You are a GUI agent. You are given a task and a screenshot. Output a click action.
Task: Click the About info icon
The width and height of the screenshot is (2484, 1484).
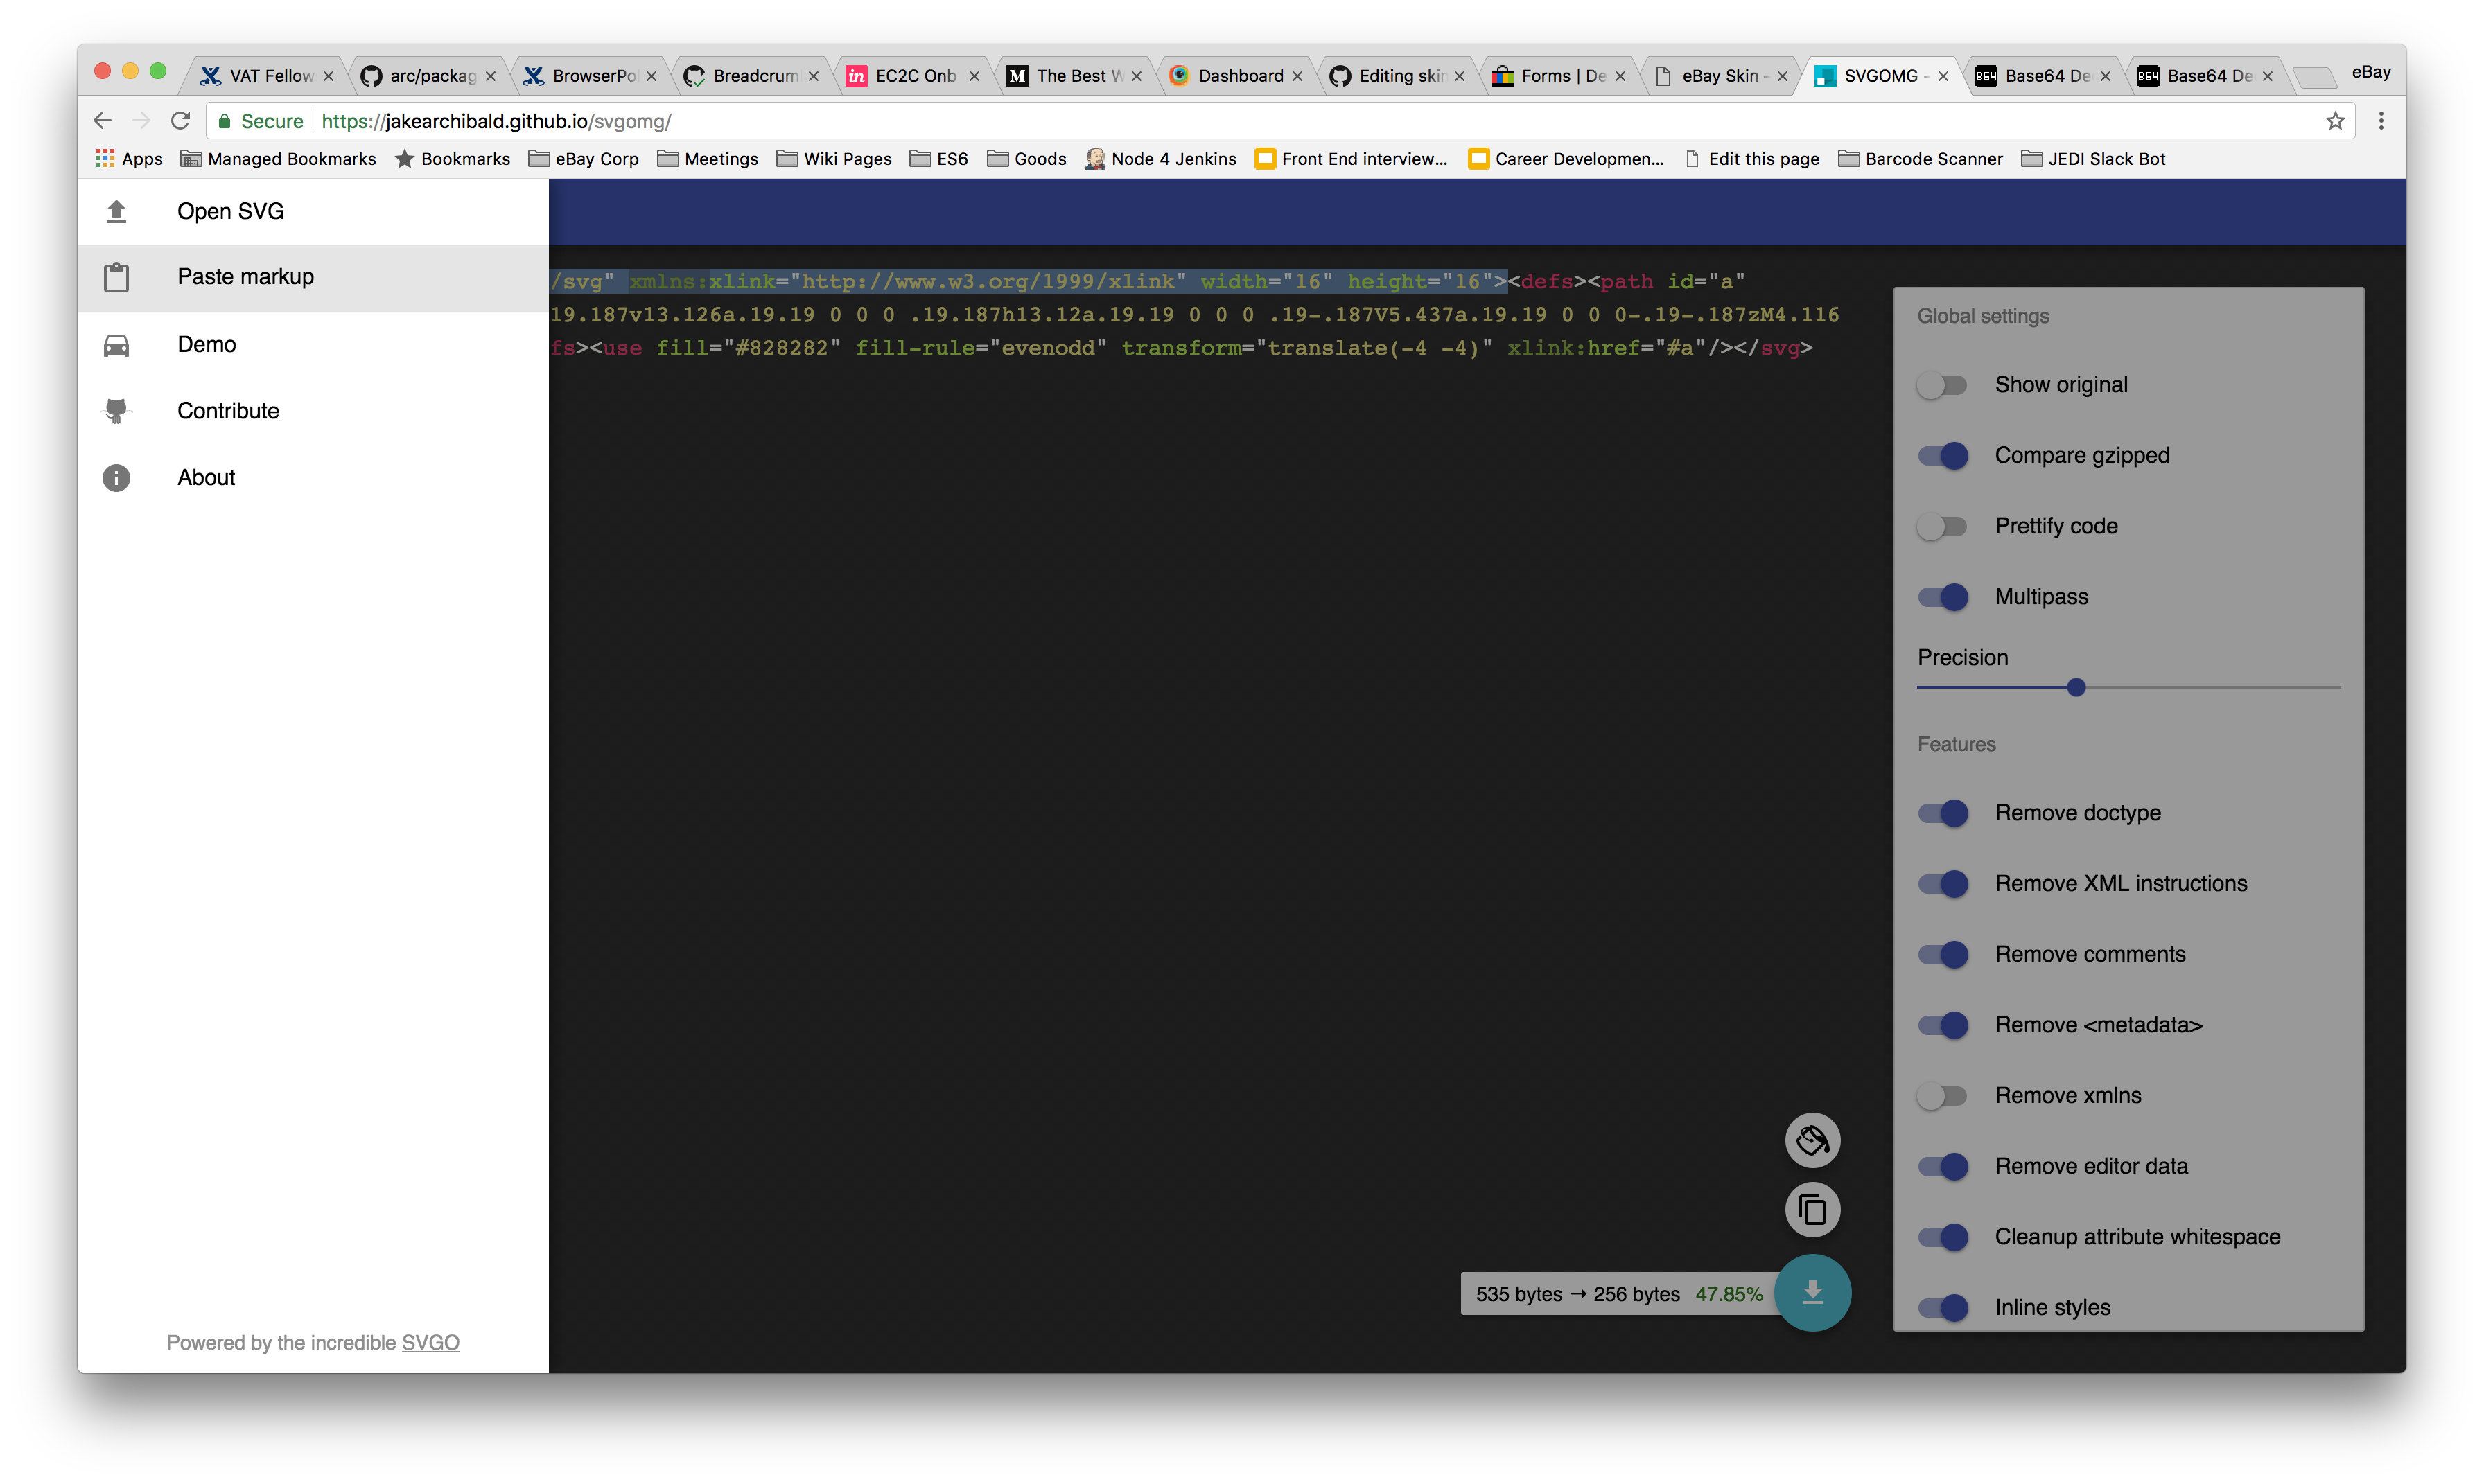click(x=116, y=477)
